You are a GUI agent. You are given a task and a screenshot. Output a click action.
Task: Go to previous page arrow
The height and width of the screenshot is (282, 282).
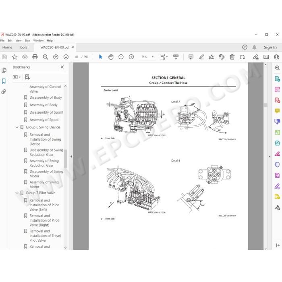56,57
